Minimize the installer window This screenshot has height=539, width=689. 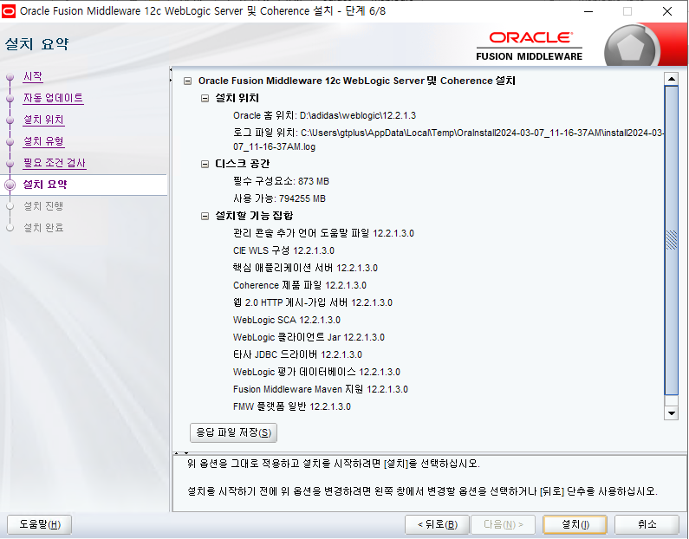tap(588, 11)
